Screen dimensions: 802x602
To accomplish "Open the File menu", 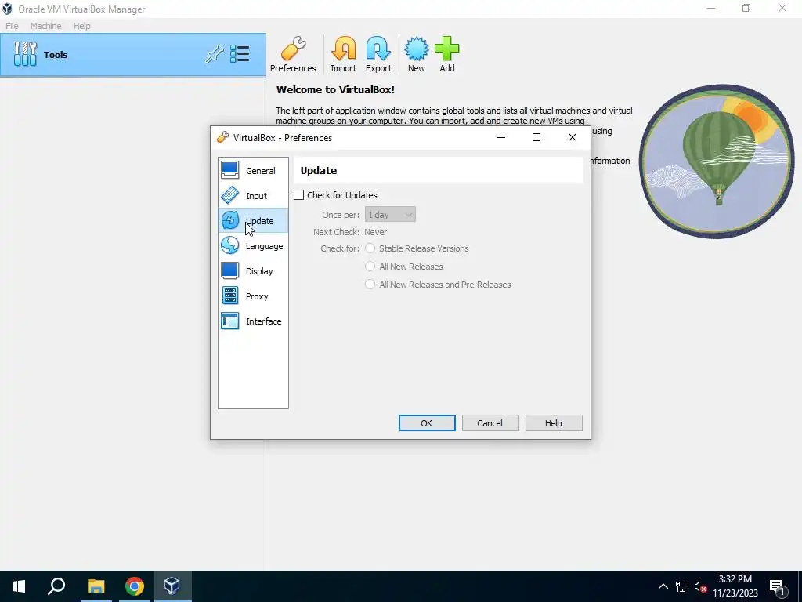I will pos(12,26).
